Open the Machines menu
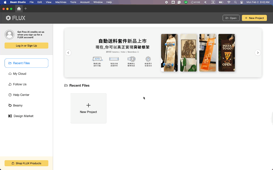 (x=61, y=2)
